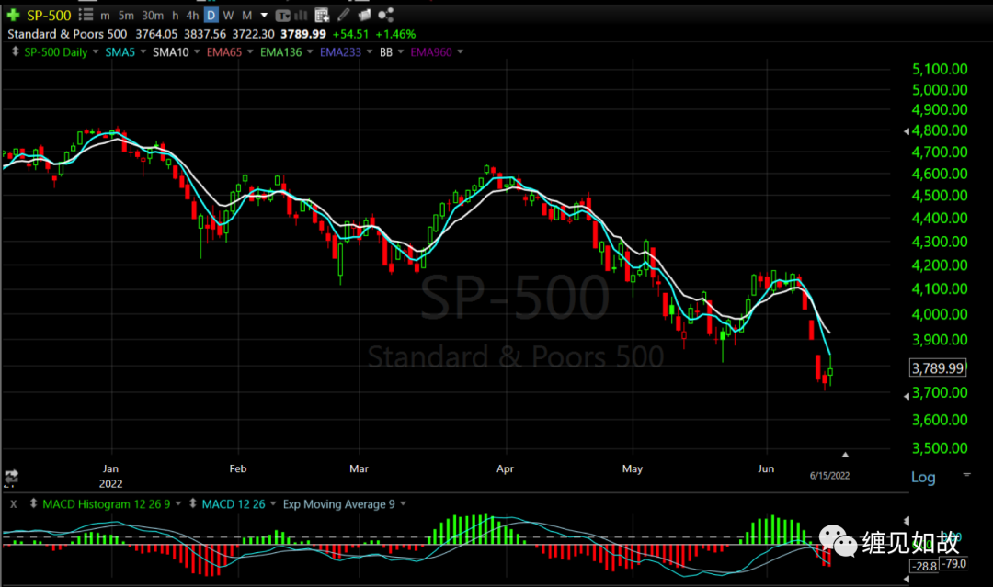The height and width of the screenshot is (587, 993).
Task: Click the -28.8 MACD value tag
Action: tap(926, 566)
